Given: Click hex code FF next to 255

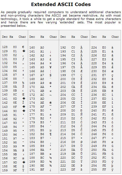Looking at the screenshot, I should click(x=104, y=170).
